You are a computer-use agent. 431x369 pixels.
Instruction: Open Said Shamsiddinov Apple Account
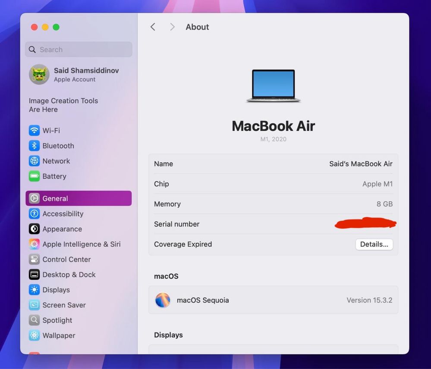[79, 75]
